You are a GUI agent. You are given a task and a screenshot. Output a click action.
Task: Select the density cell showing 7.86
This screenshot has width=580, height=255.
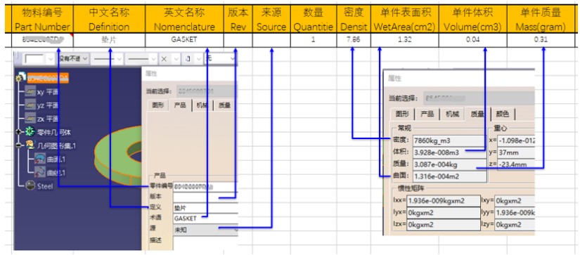[354, 40]
